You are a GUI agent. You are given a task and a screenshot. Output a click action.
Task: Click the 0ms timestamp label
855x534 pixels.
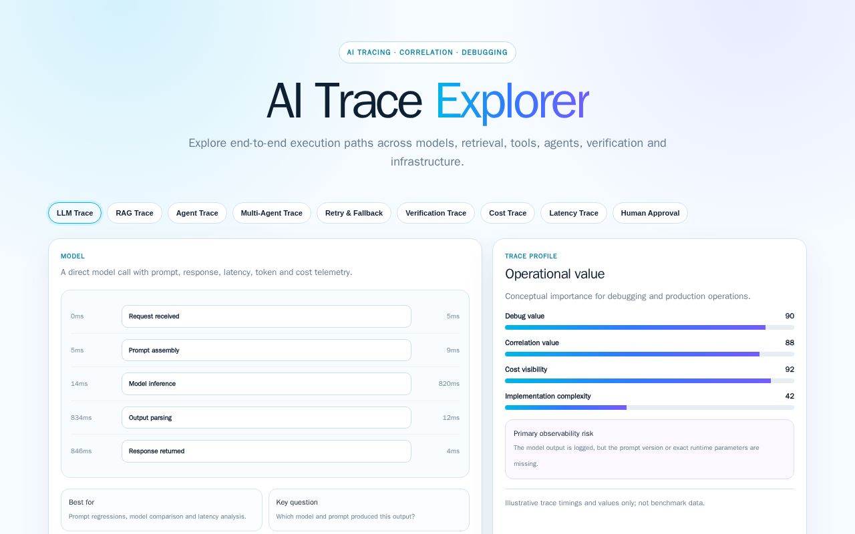pyautogui.click(x=77, y=316)
